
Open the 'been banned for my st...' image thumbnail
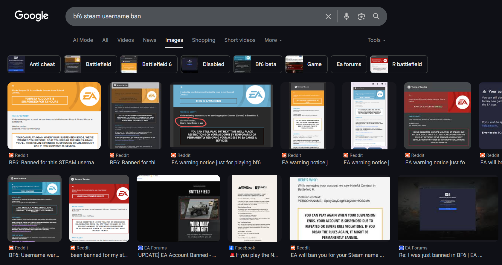[x=99, y=208]
